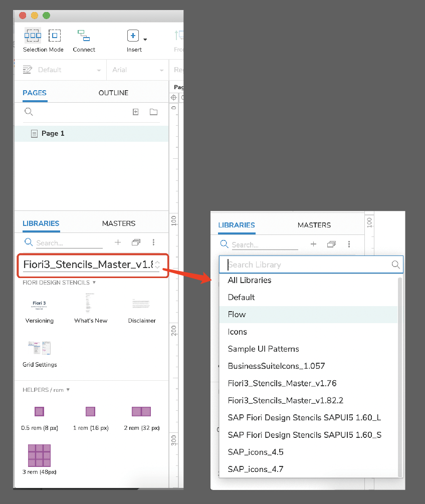Image resolution: width=425 pixels, height=504 pixels.
Task: Open the left panel Libraries more-options menu
Action: click(154, 242)
